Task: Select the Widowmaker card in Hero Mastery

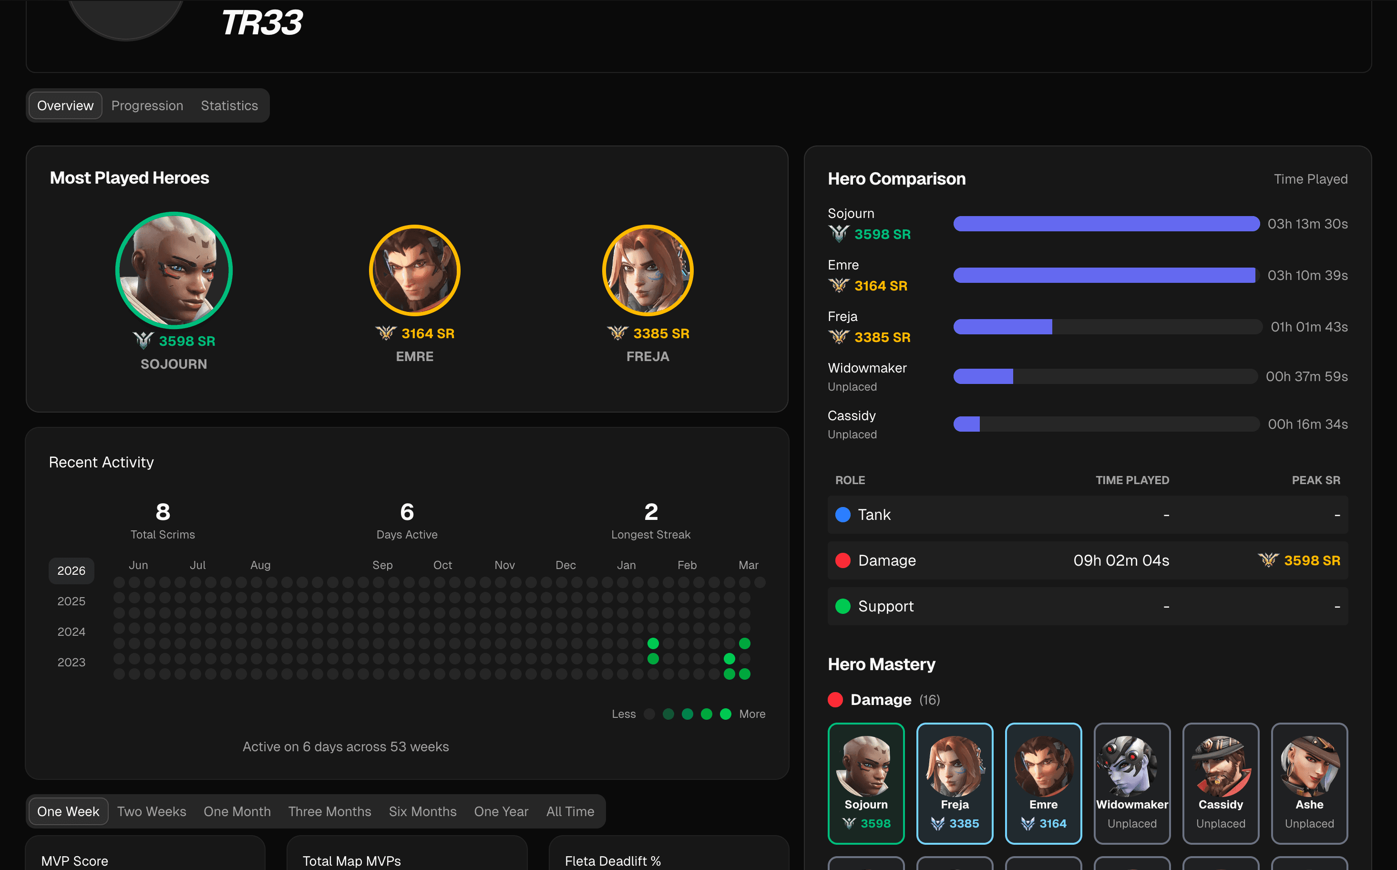Action: point(1131,783)
